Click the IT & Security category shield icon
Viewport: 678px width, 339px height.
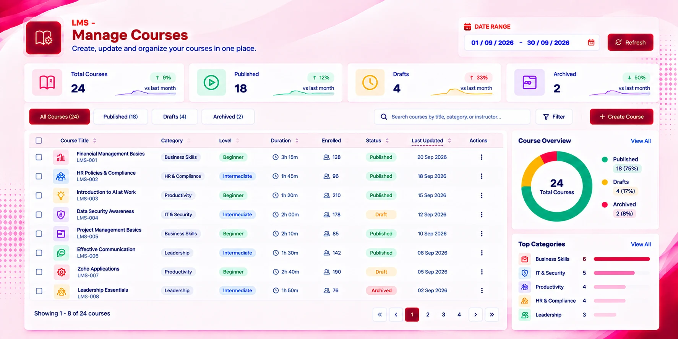pyautogui.click(x=524, y=273)
